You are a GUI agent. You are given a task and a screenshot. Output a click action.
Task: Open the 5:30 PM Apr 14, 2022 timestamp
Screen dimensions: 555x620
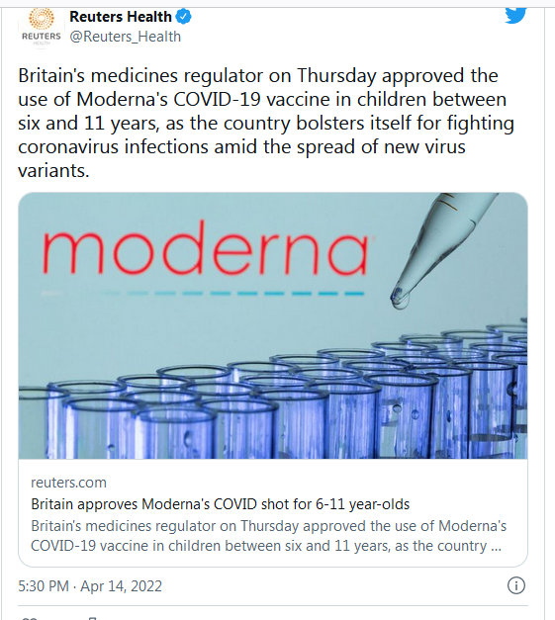(90, 586)
